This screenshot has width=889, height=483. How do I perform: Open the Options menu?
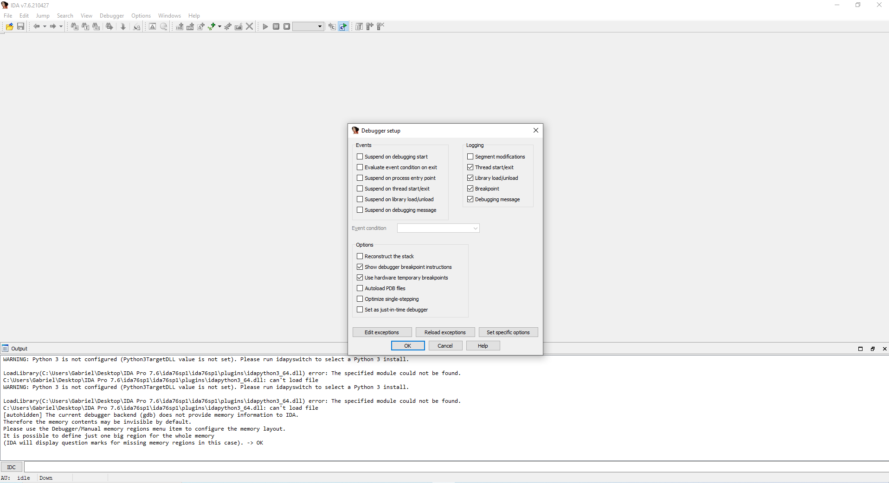(x=141, y=16)
